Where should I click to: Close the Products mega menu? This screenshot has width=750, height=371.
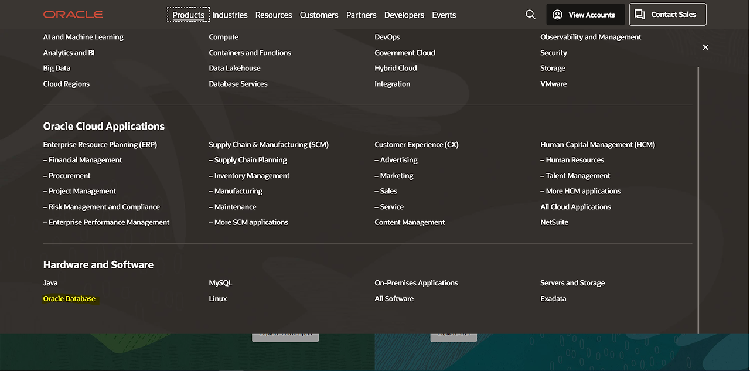705,47
